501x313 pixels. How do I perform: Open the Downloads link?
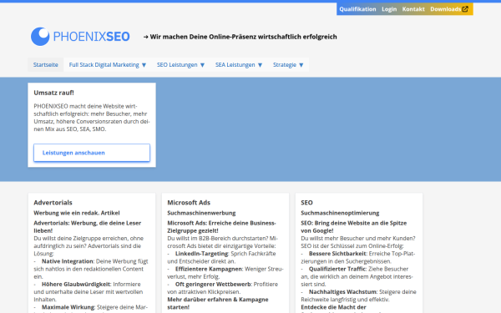click(445, 9)
